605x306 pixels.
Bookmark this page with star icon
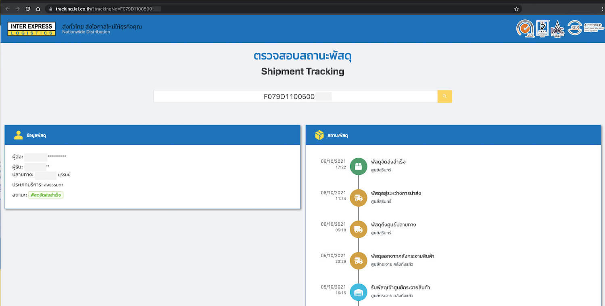(x=516, y=9)
